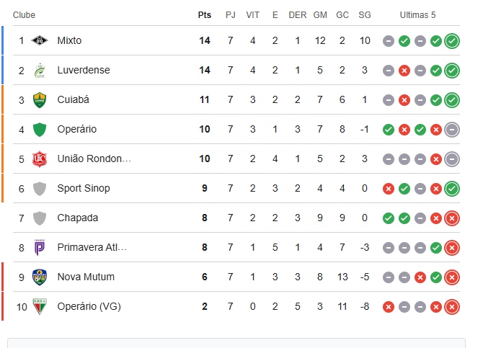Click the green Operário shield icon

[39, 129]
